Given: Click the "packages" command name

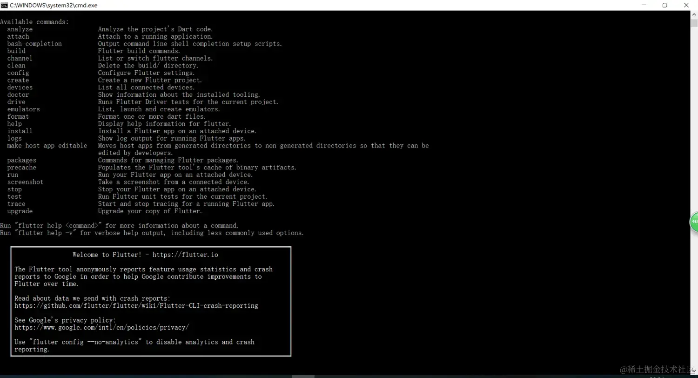Looking at the screenshot, I should [22, 161].
